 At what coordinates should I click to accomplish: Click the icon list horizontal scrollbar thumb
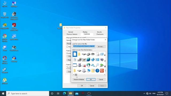pyautogui.click(x=76, y=75)
